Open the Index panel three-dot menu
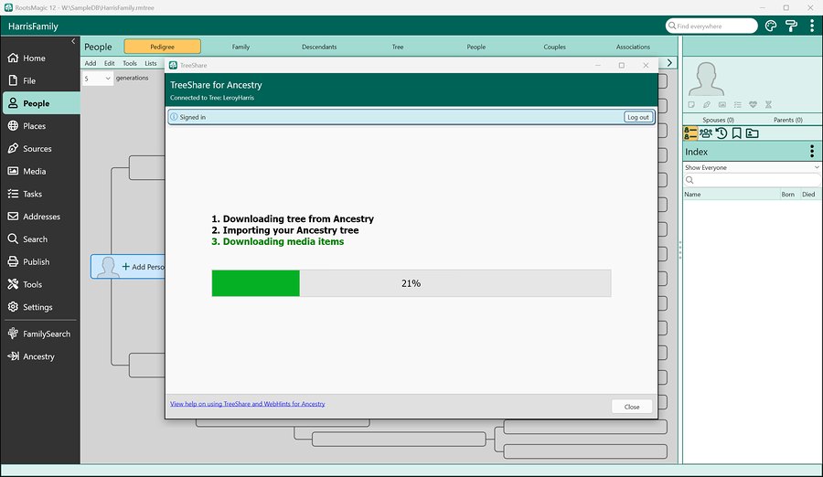Screen dimensions: 823x477 click(x=811, y=152)
